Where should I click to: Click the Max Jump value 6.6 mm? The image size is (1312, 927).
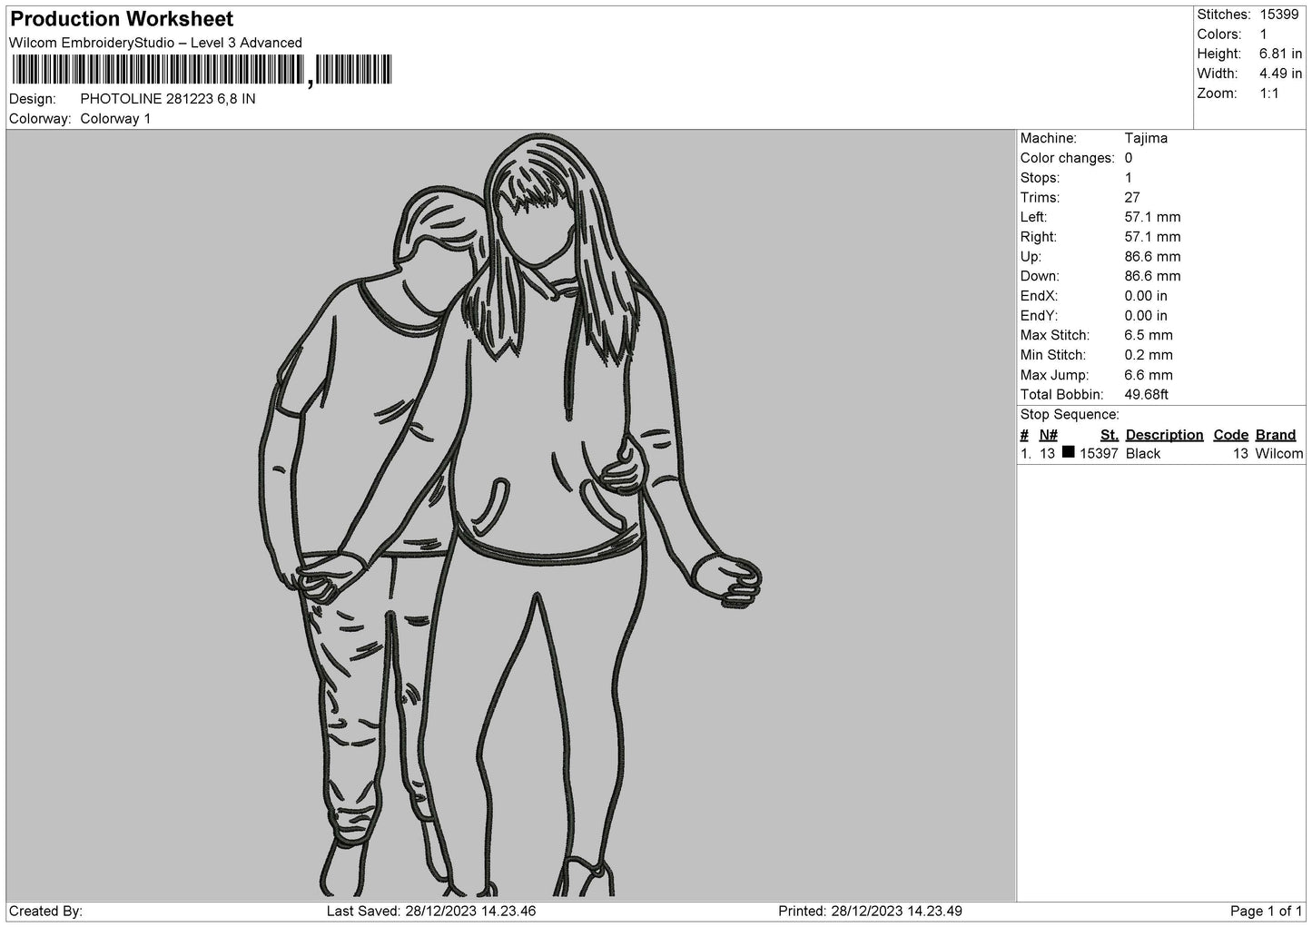pos(1149,375)
